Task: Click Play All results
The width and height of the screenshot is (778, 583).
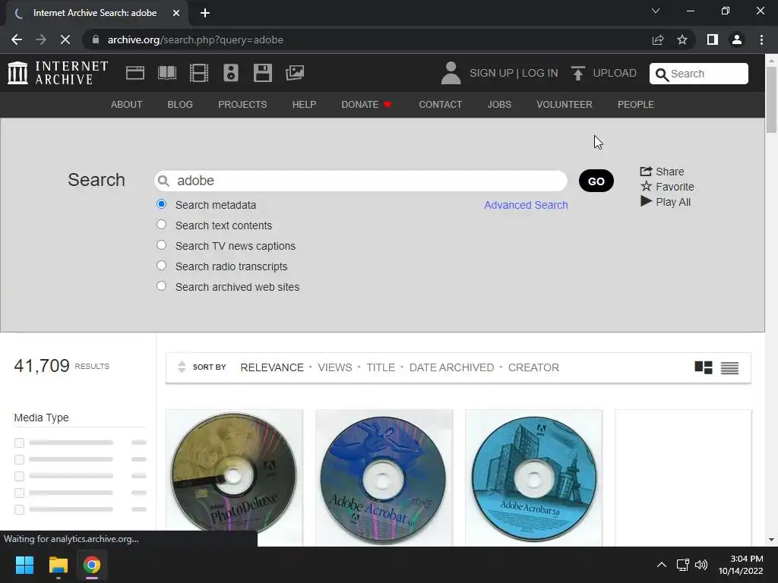Action: pyautogui.click(x=666, y=202)
